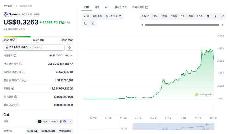Open the saros.xyz website link

[32, 131]
